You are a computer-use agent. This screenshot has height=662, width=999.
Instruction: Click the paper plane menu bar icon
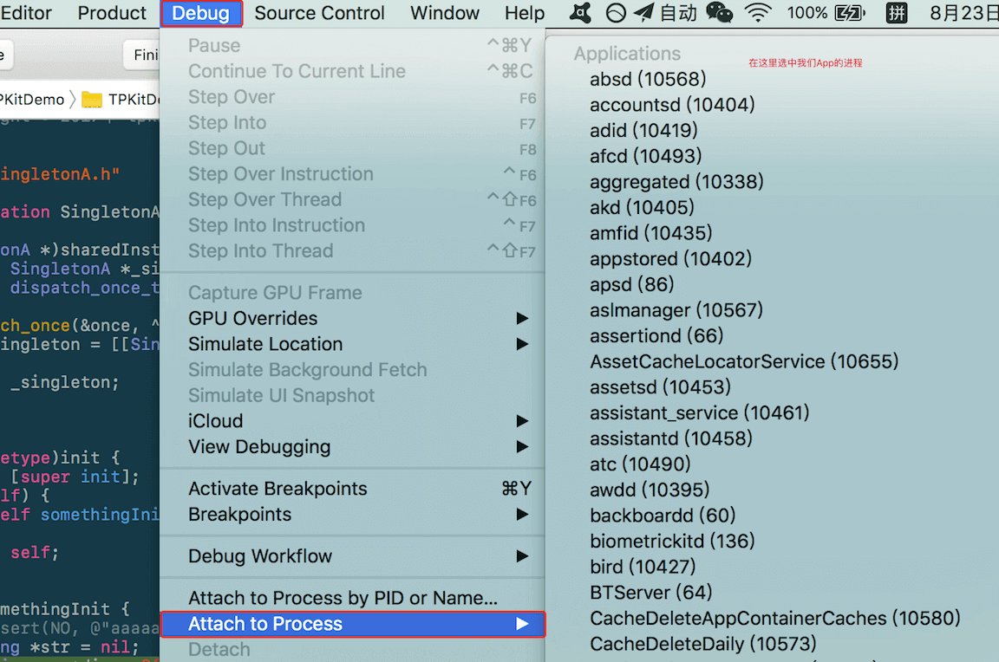coord(643,13)
